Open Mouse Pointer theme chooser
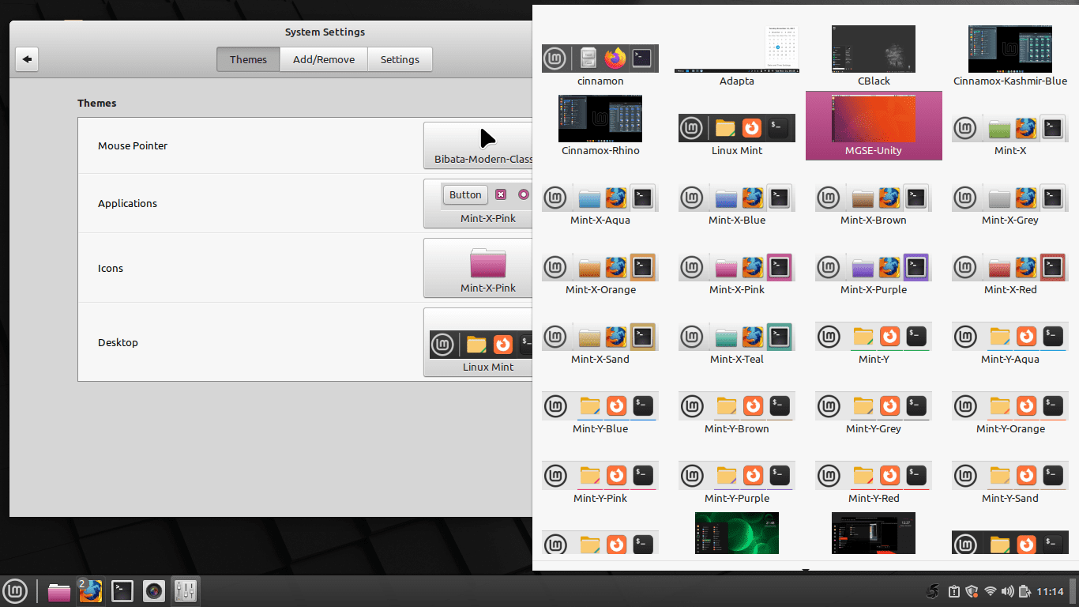The image size is (1079, 607). (x=479, y=145)
